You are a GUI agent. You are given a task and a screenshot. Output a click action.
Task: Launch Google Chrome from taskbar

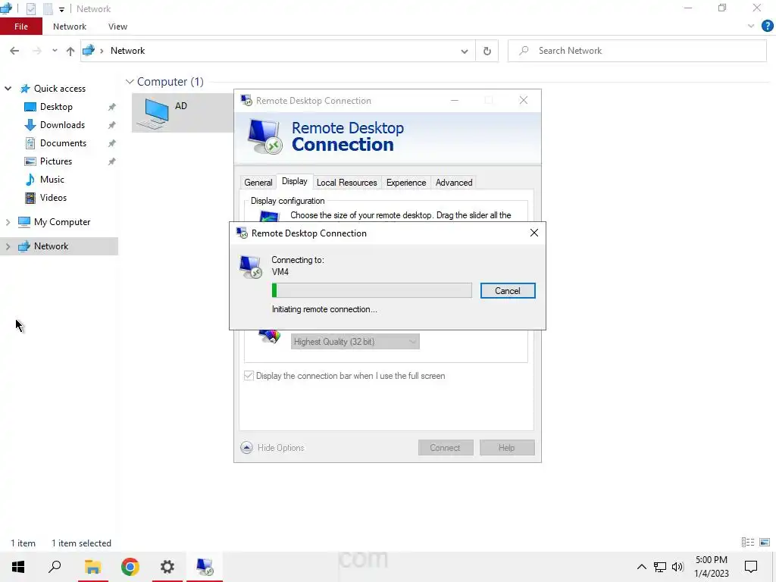click(130, 567)
